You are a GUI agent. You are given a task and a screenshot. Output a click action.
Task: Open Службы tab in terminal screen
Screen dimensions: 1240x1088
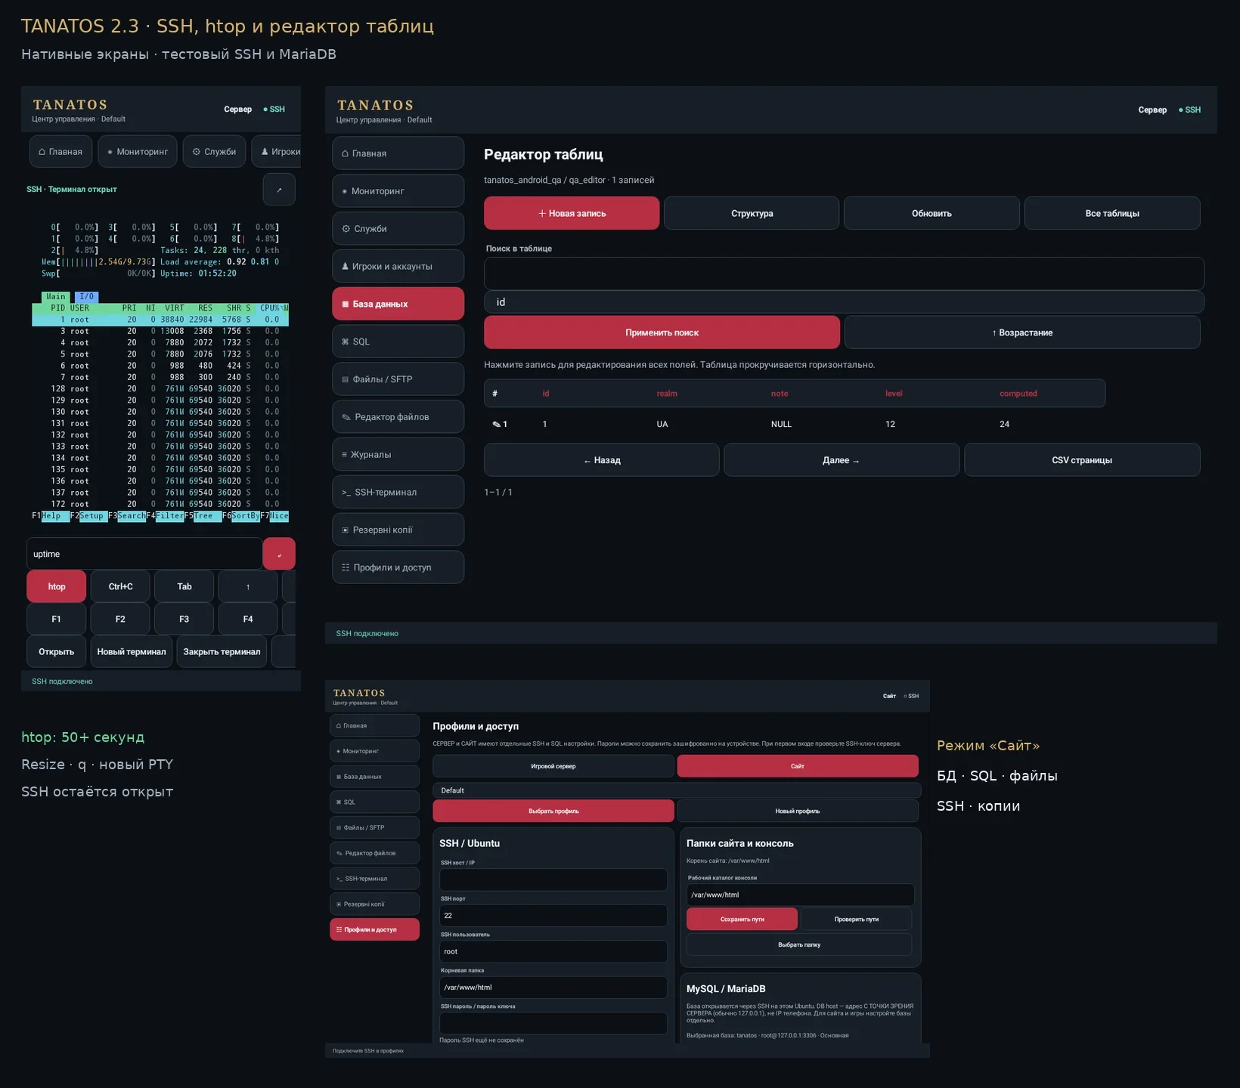(214, 151)
